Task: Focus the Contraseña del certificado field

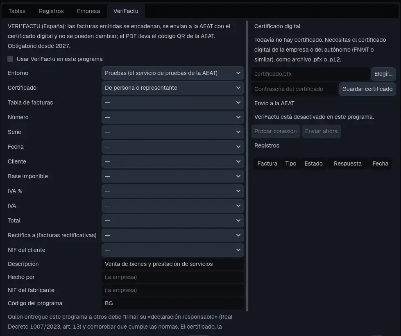Action: (x=295, y=89)
